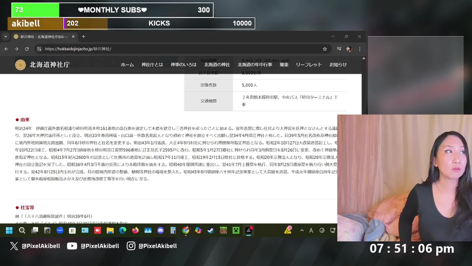
Task: Click the 崇敬者数 table label
Action: [208, 85]
